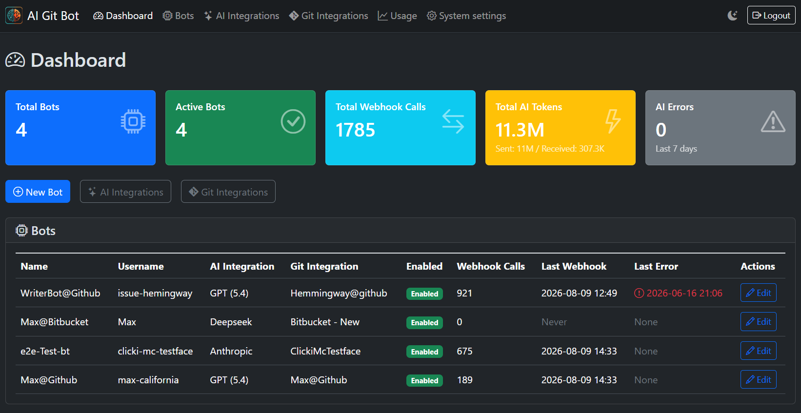
Task: Click the Max@Bitbucket name cell
Action: [55, 322]
